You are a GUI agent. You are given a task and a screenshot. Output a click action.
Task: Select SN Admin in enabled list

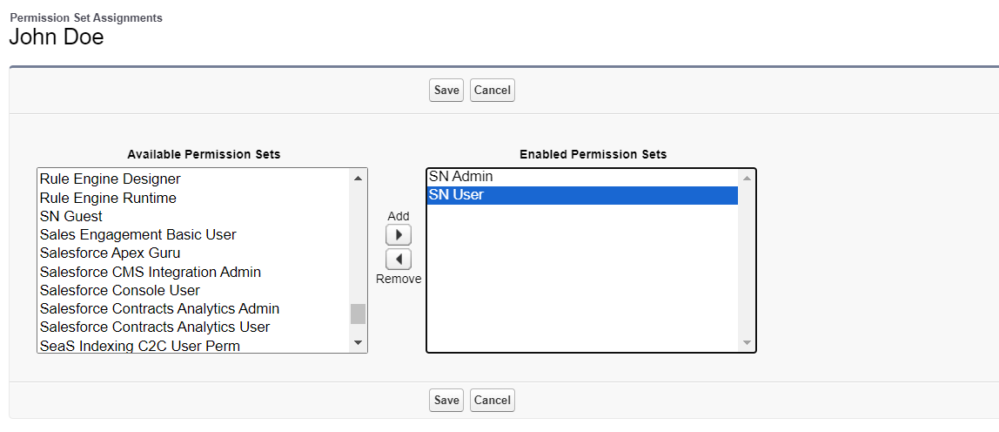[x=582, y=177]
